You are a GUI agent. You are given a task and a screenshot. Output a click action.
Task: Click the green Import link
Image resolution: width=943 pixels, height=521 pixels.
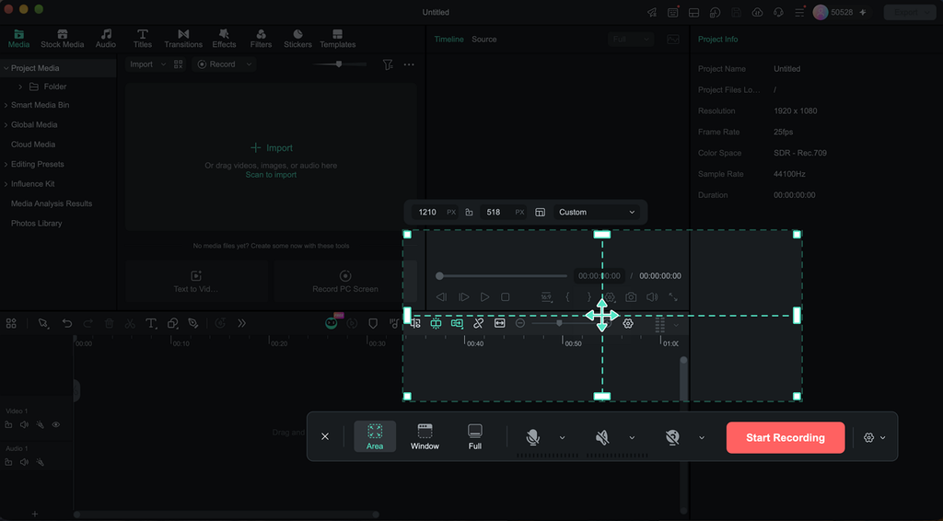coord(272,148)
